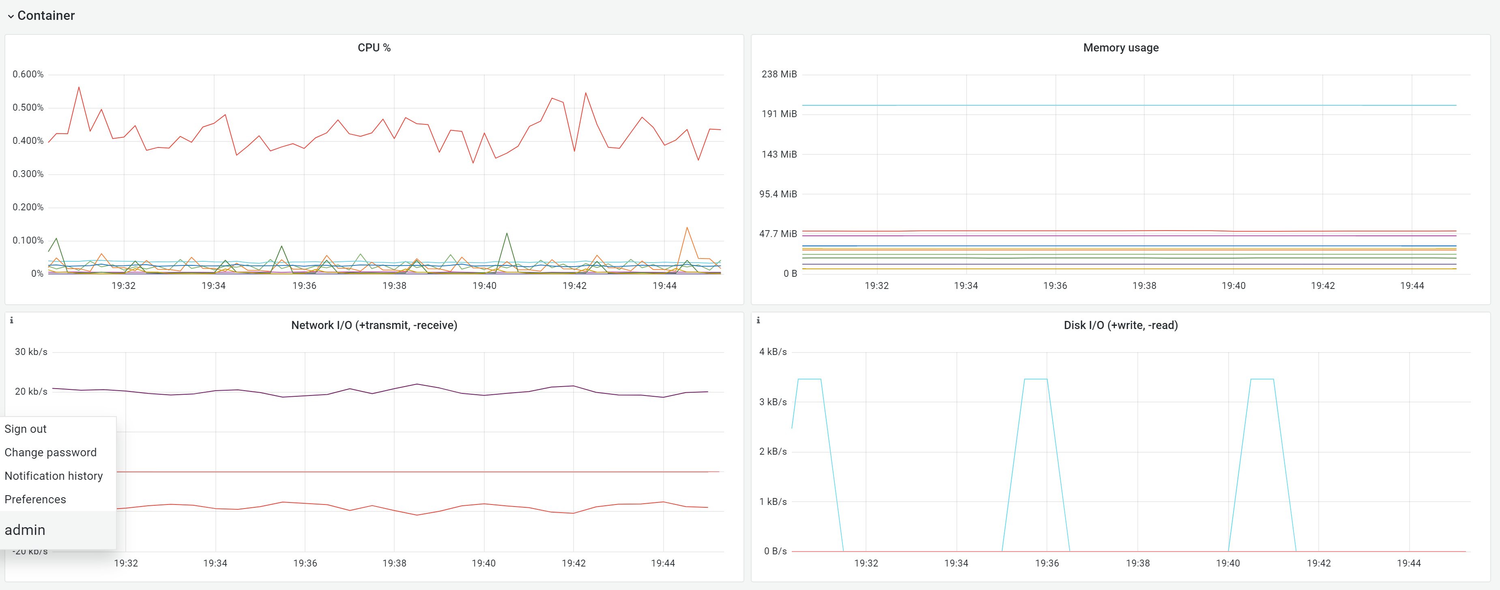Image resolution: width=1500 pixels, height=590 pixels.
Task: Click the info icon on Network I/O panel
Action: coord(12,320)
